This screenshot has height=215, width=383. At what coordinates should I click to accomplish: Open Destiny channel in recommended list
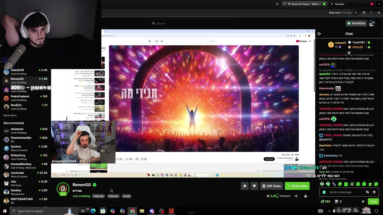25,192
